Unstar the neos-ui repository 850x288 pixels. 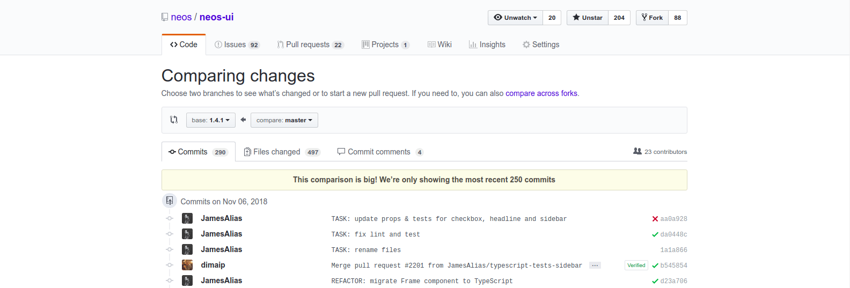pos(588,18)
